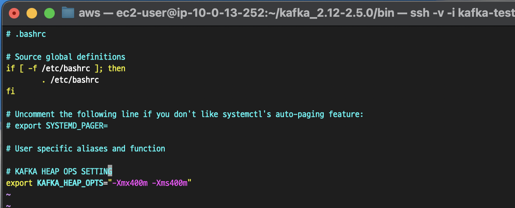Click the 'systemctl's auto-paging feature' comment text

click(x=293, y=114)
